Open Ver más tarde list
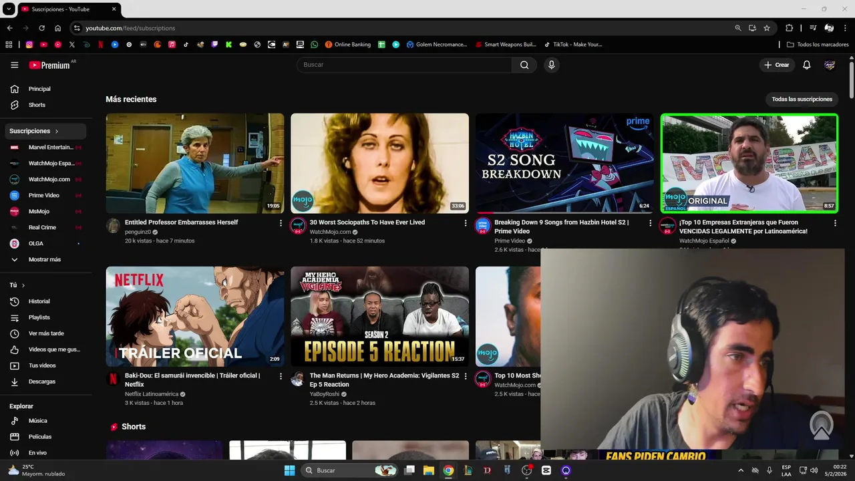Screen dimensions: 855x481 (x=45, y=333)
